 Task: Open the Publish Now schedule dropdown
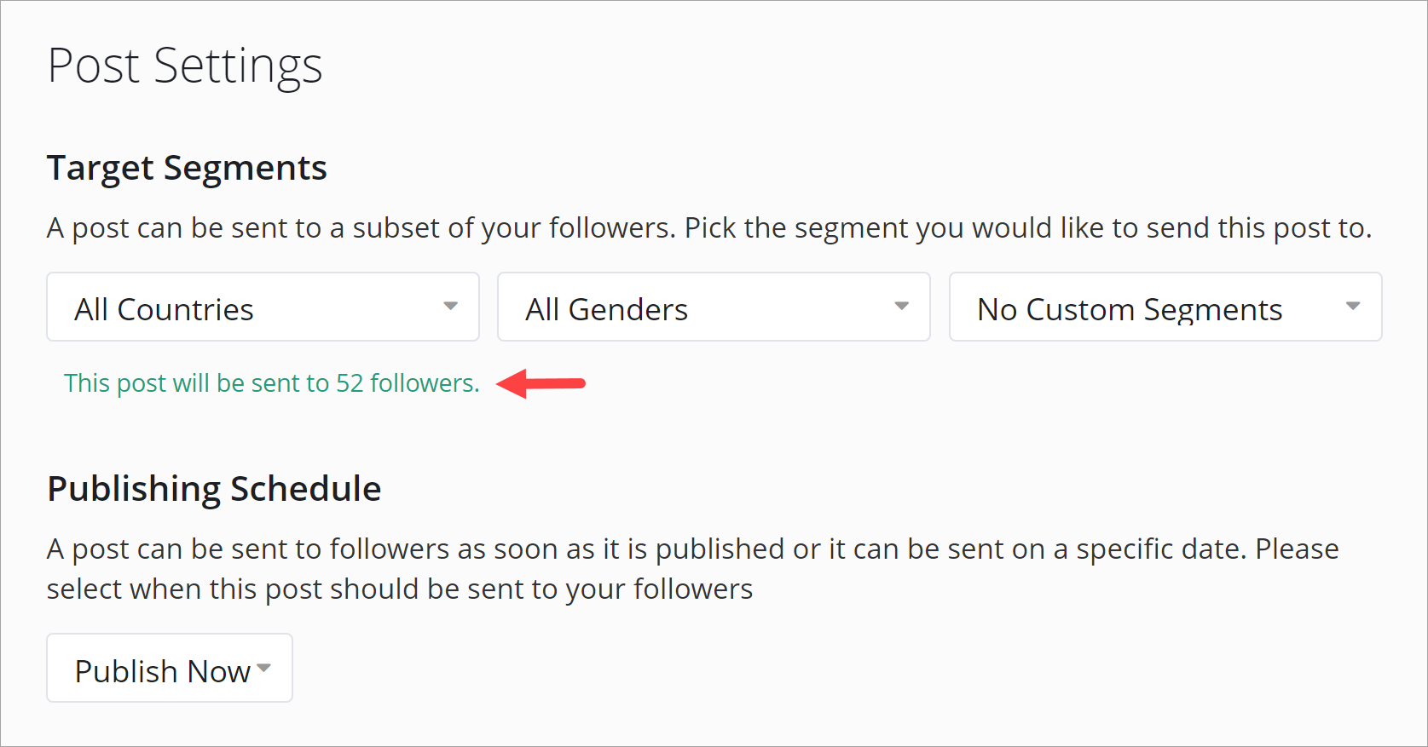(x=170, y=669)
